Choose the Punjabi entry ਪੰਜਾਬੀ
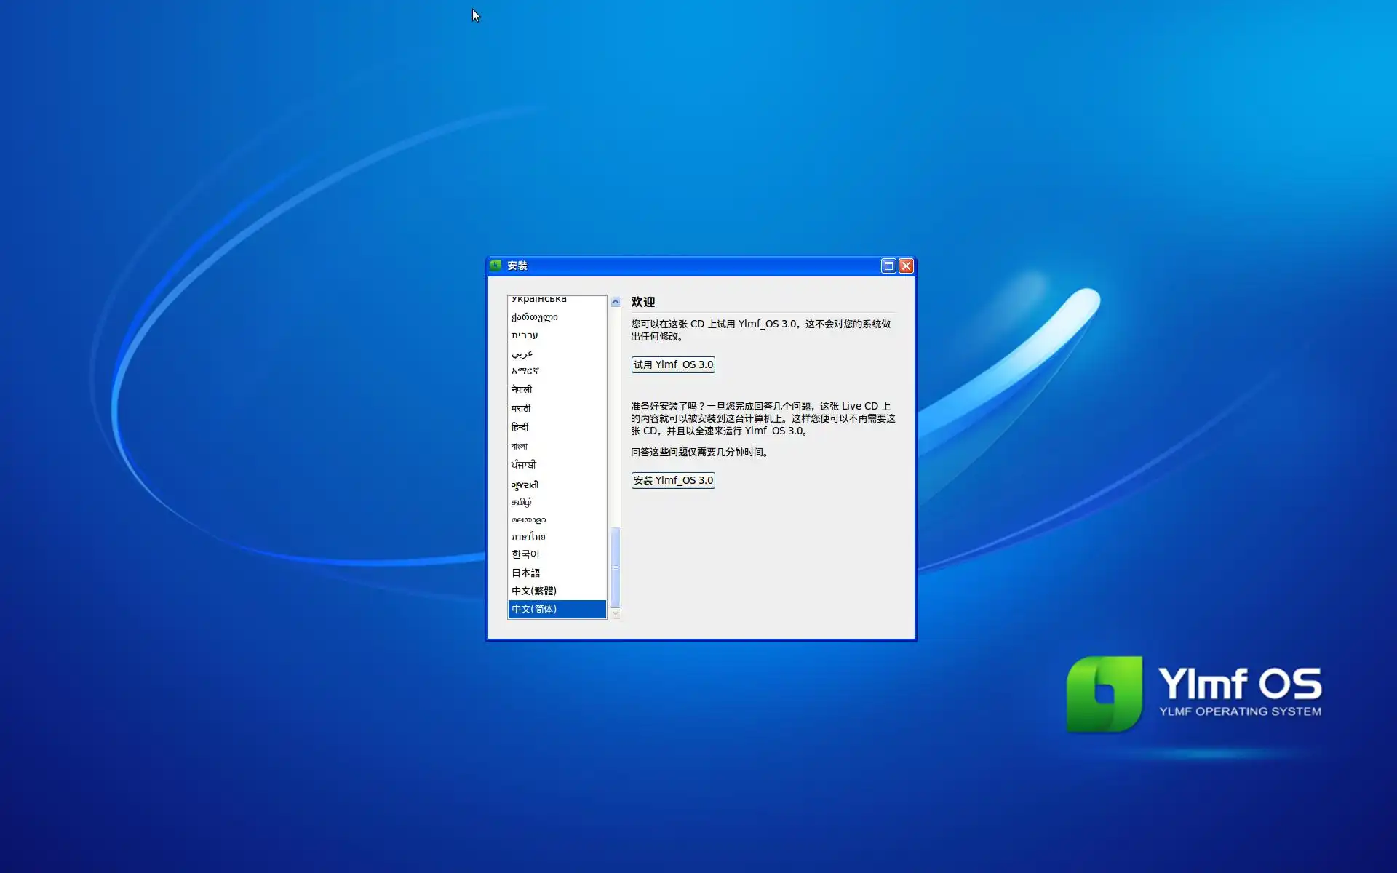Screen dimensions: 1397x873 (524, 464)
